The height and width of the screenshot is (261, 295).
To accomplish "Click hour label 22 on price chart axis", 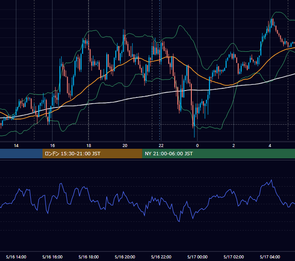I will (161, 146).
